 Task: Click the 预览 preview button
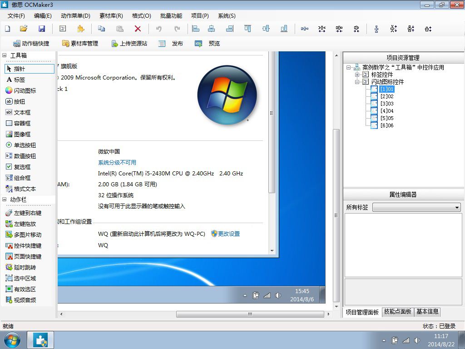(x=207, y=44)
